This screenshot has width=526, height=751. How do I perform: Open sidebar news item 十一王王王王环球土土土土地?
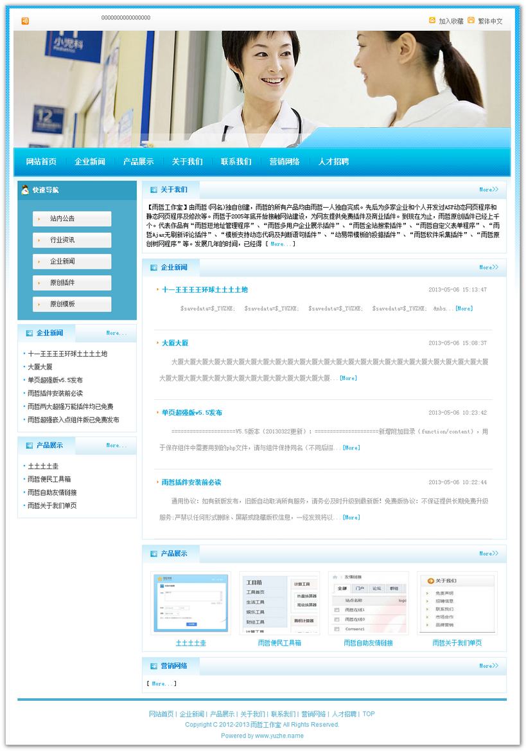pos(67,354)
